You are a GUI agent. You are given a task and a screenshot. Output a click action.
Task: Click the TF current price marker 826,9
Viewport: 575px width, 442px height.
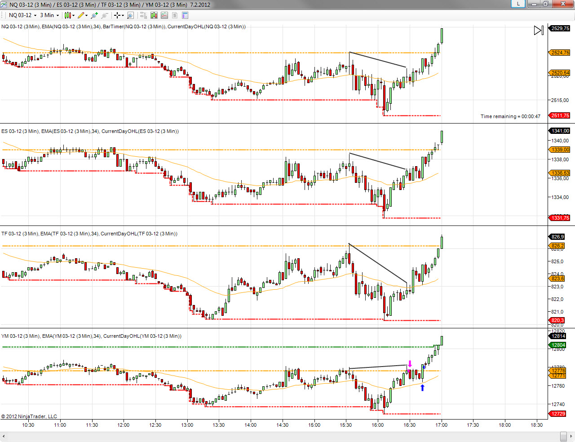pos(557,237)
